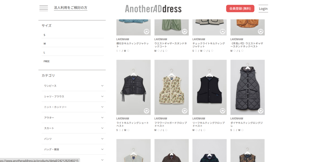Viewport: 309px width, 162px height.
Task: Go to AnotherADdress home logo
Action: pyautogui.click(x=153, y=9)
